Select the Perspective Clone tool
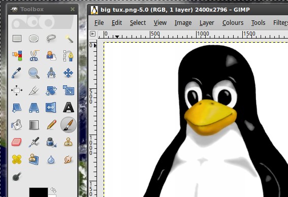This screenshot has width=288, height=197. click(x=34, y=159)
